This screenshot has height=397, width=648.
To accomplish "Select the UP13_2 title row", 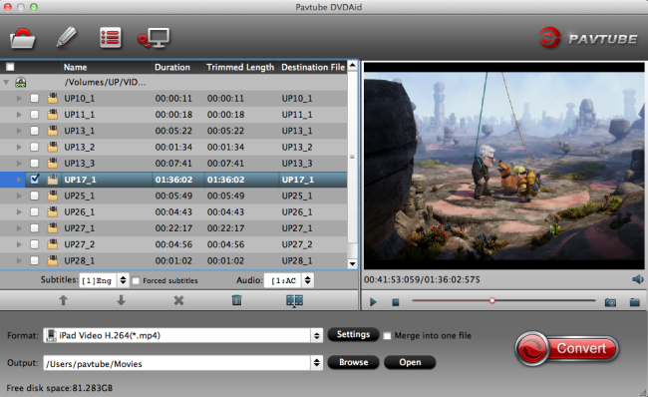I will pyautogui.click(x=173, y=147).
